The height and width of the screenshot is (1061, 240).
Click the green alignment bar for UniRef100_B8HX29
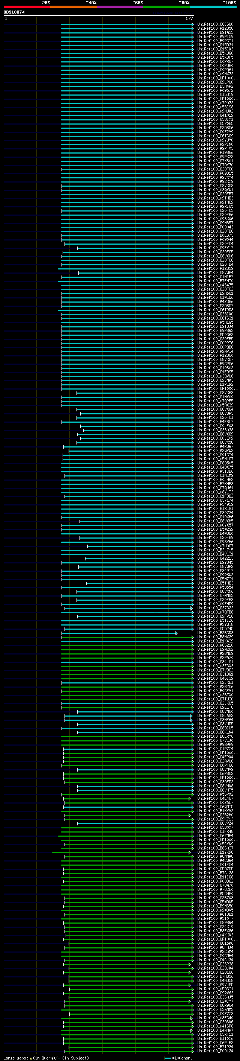[127, 637]
